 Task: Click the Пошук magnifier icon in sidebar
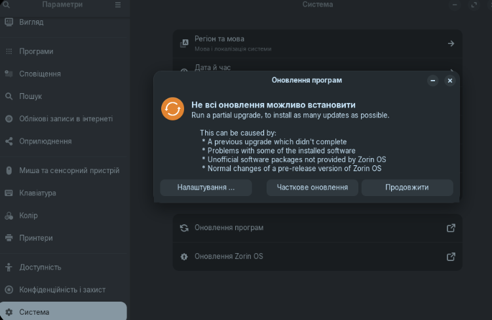[9, 96]
